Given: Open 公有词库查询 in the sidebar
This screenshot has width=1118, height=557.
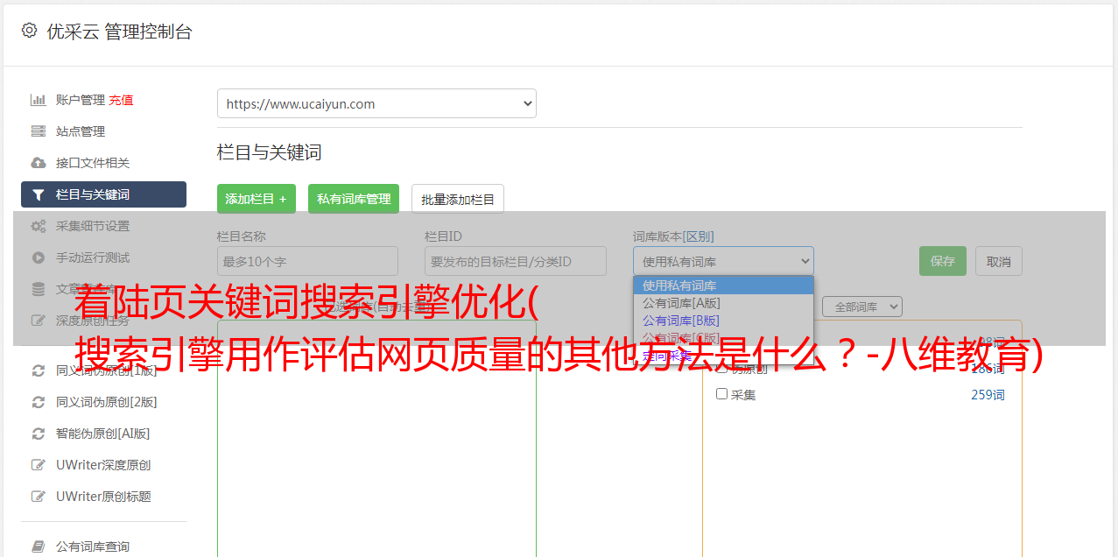Looking at the screenshot, I should click(93, 546).
